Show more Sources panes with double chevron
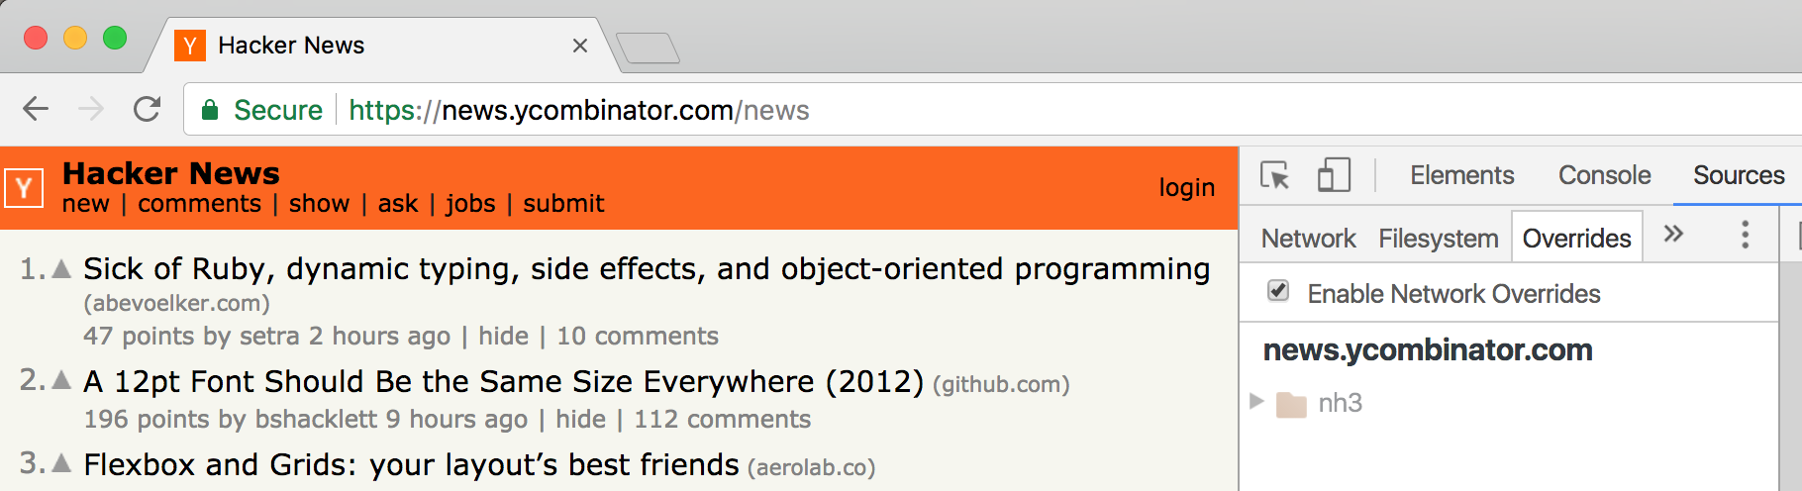This screenshot has height=491, width=1802. tap(1673, 235)
